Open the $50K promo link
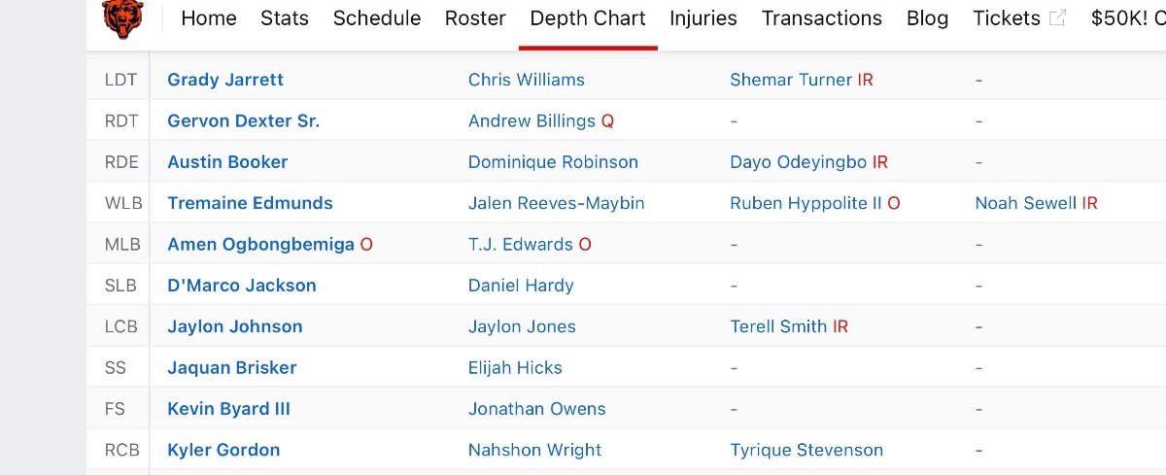Viewport: 1166px width, 475px height. (x=1127, y=18)
